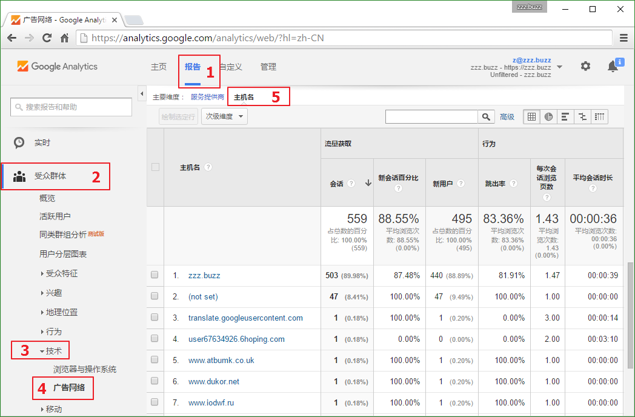Check the www.dukor.net row
The height and width of the screenshot is (417, 635).
[155, 381]
